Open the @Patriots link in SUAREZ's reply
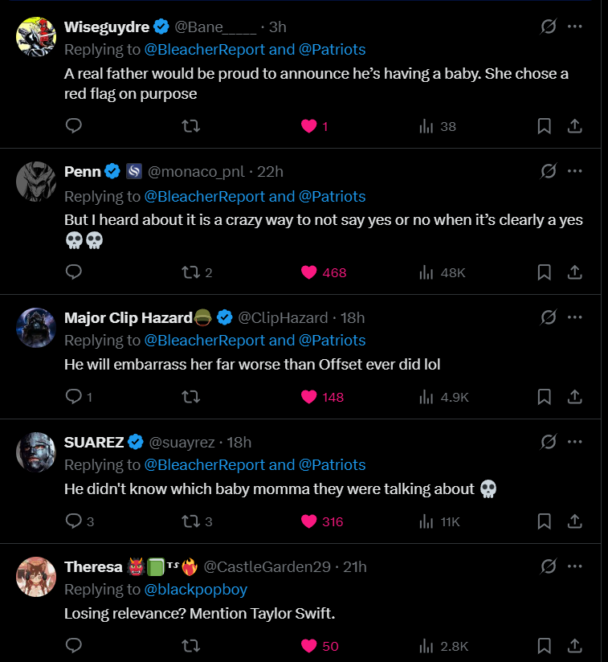 [x=332, y=465]
